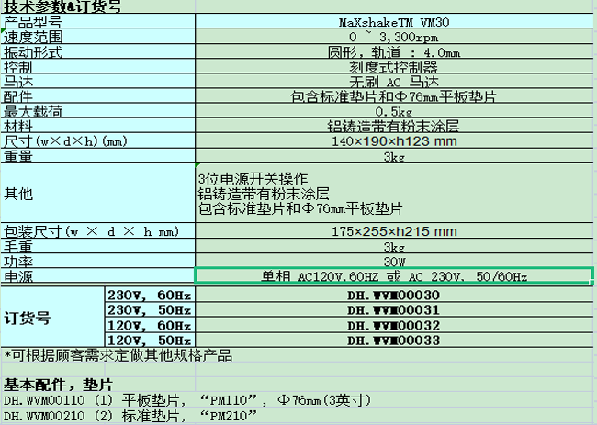Click the 速度范围 label cell
This screenshot has height=425, width=597.
[x=98, y=36]
